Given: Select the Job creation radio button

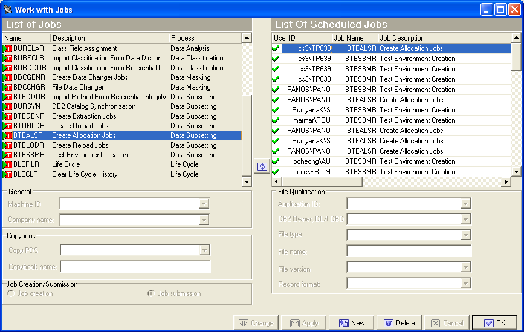Looking at the screenshot, I should pyautogui.click(x=11, y=293).
